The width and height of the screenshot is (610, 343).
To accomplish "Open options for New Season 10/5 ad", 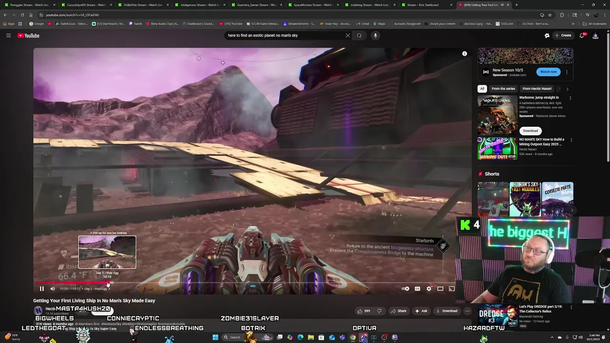I will 567,72.
